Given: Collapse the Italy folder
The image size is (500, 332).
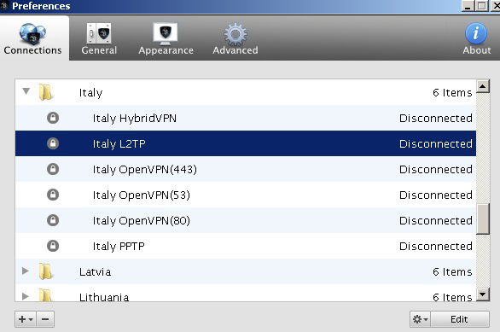Looking at the screenshot, I should 26,91.
